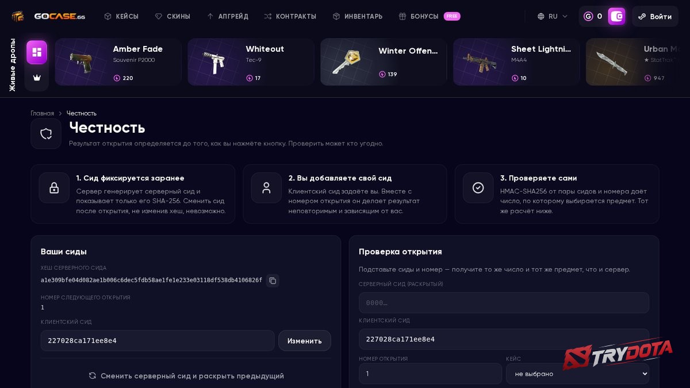The image size is (690, 388).
Task: Click the G coin balance icon
Action: 588,16
